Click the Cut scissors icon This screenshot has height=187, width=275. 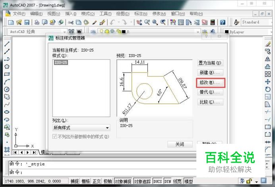(x=71, y=22)
